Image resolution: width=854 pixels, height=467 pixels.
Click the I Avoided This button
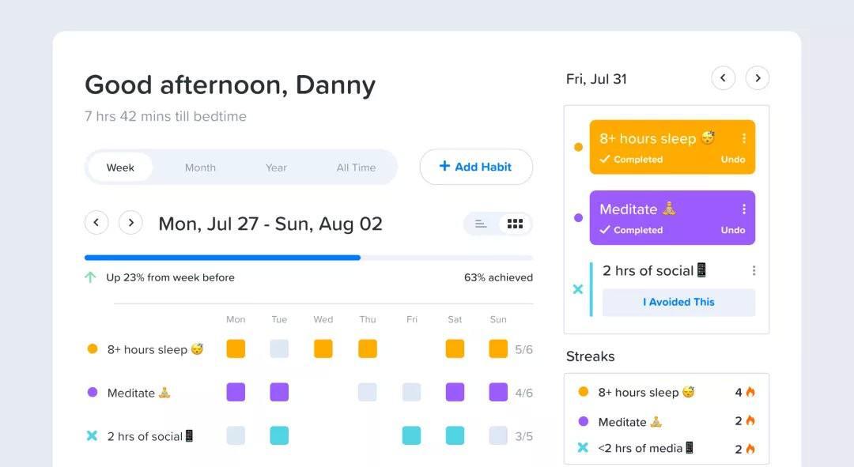click(x=678, y=302)
